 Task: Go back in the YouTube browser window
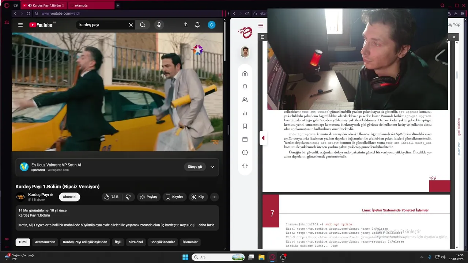(x=15, y=14)
